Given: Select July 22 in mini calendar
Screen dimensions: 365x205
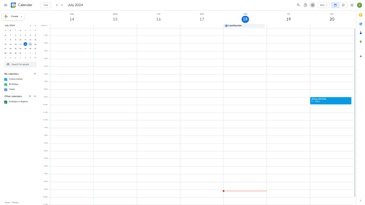Looking at the screenshot, I should (10, 49).
